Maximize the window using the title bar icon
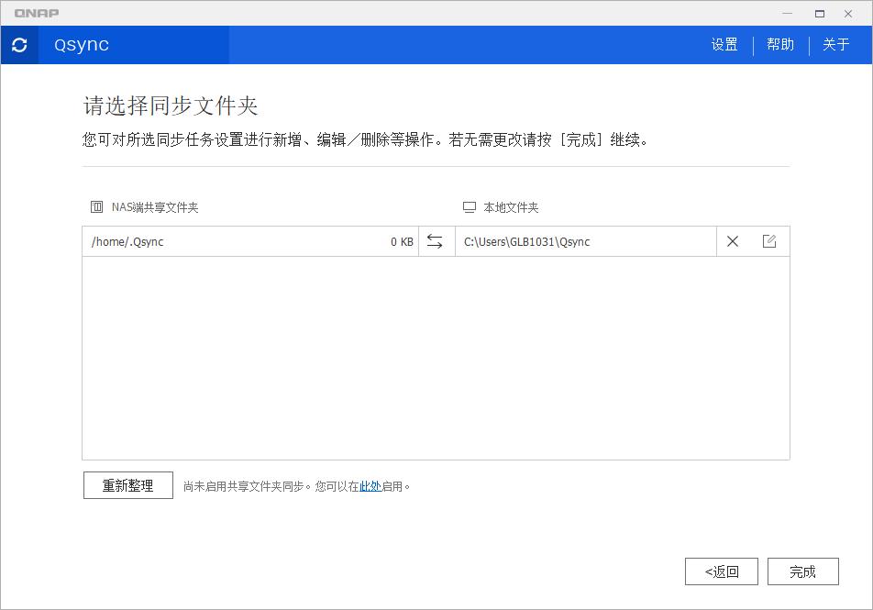873x610 pixels. pos(818,13)
